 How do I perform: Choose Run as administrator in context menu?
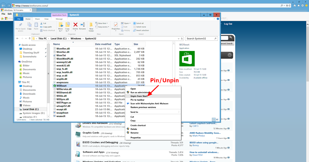153,92
